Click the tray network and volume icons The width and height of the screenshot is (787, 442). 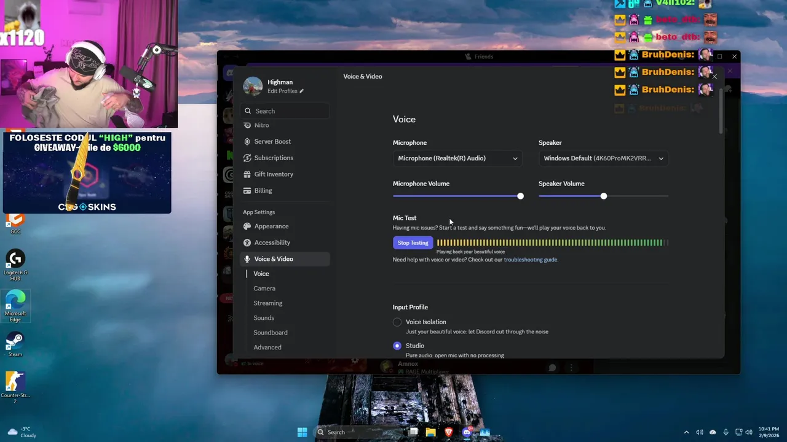(x=745, y=432)
